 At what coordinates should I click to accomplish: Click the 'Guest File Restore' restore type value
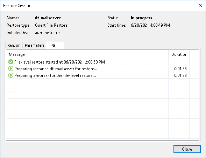pos(51,25)
